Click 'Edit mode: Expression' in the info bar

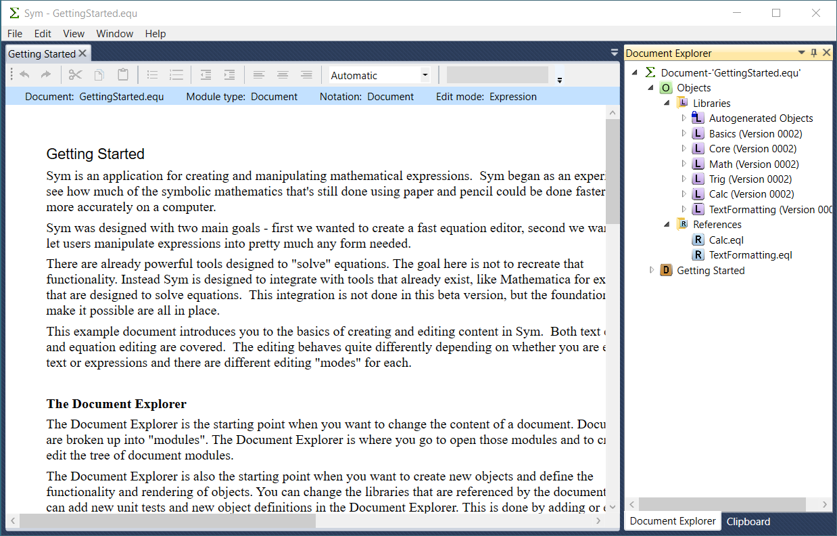click(486, 97)
